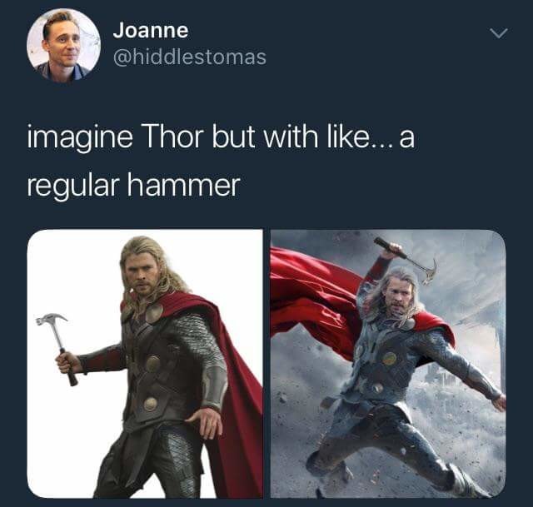Click the word "imagine" starting the tweet
The height and width of the screenshot is (507, 533).
tap(80, 137)
